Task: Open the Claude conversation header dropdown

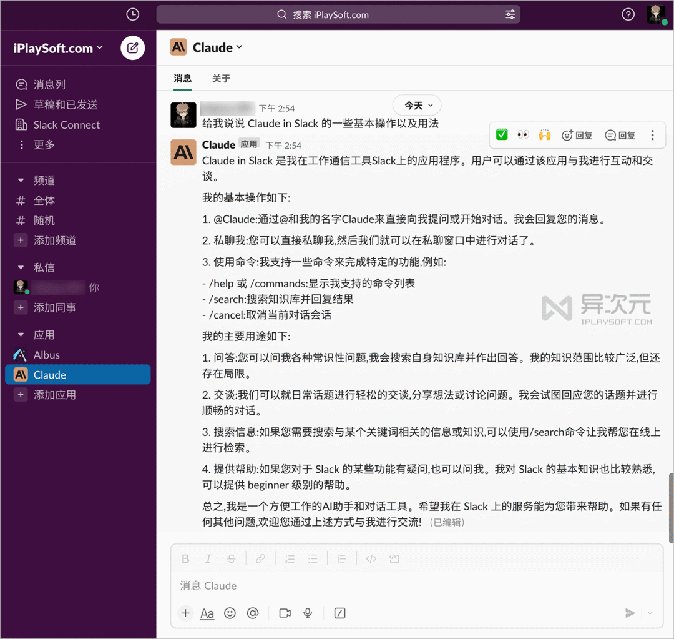Action: 218,47
